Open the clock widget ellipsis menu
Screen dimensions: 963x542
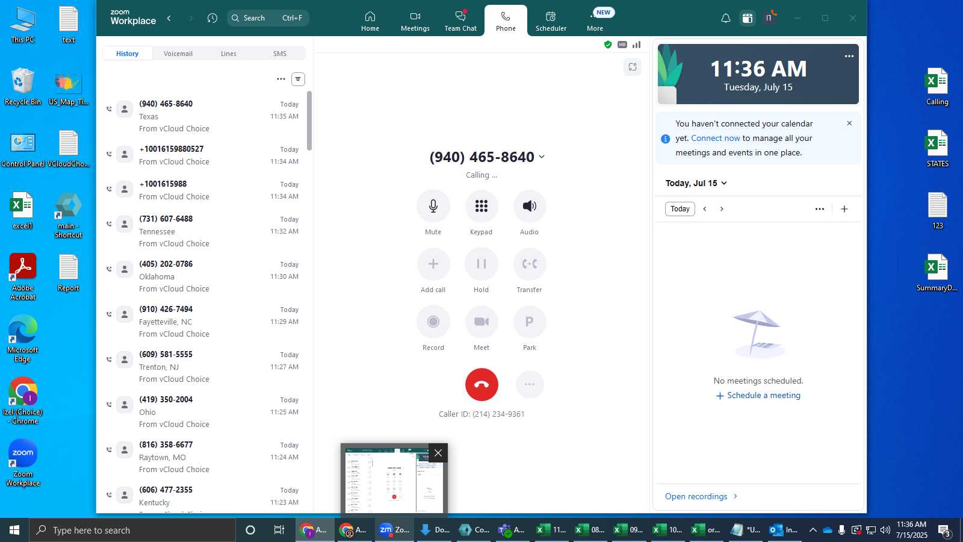(x=849, y=56)
